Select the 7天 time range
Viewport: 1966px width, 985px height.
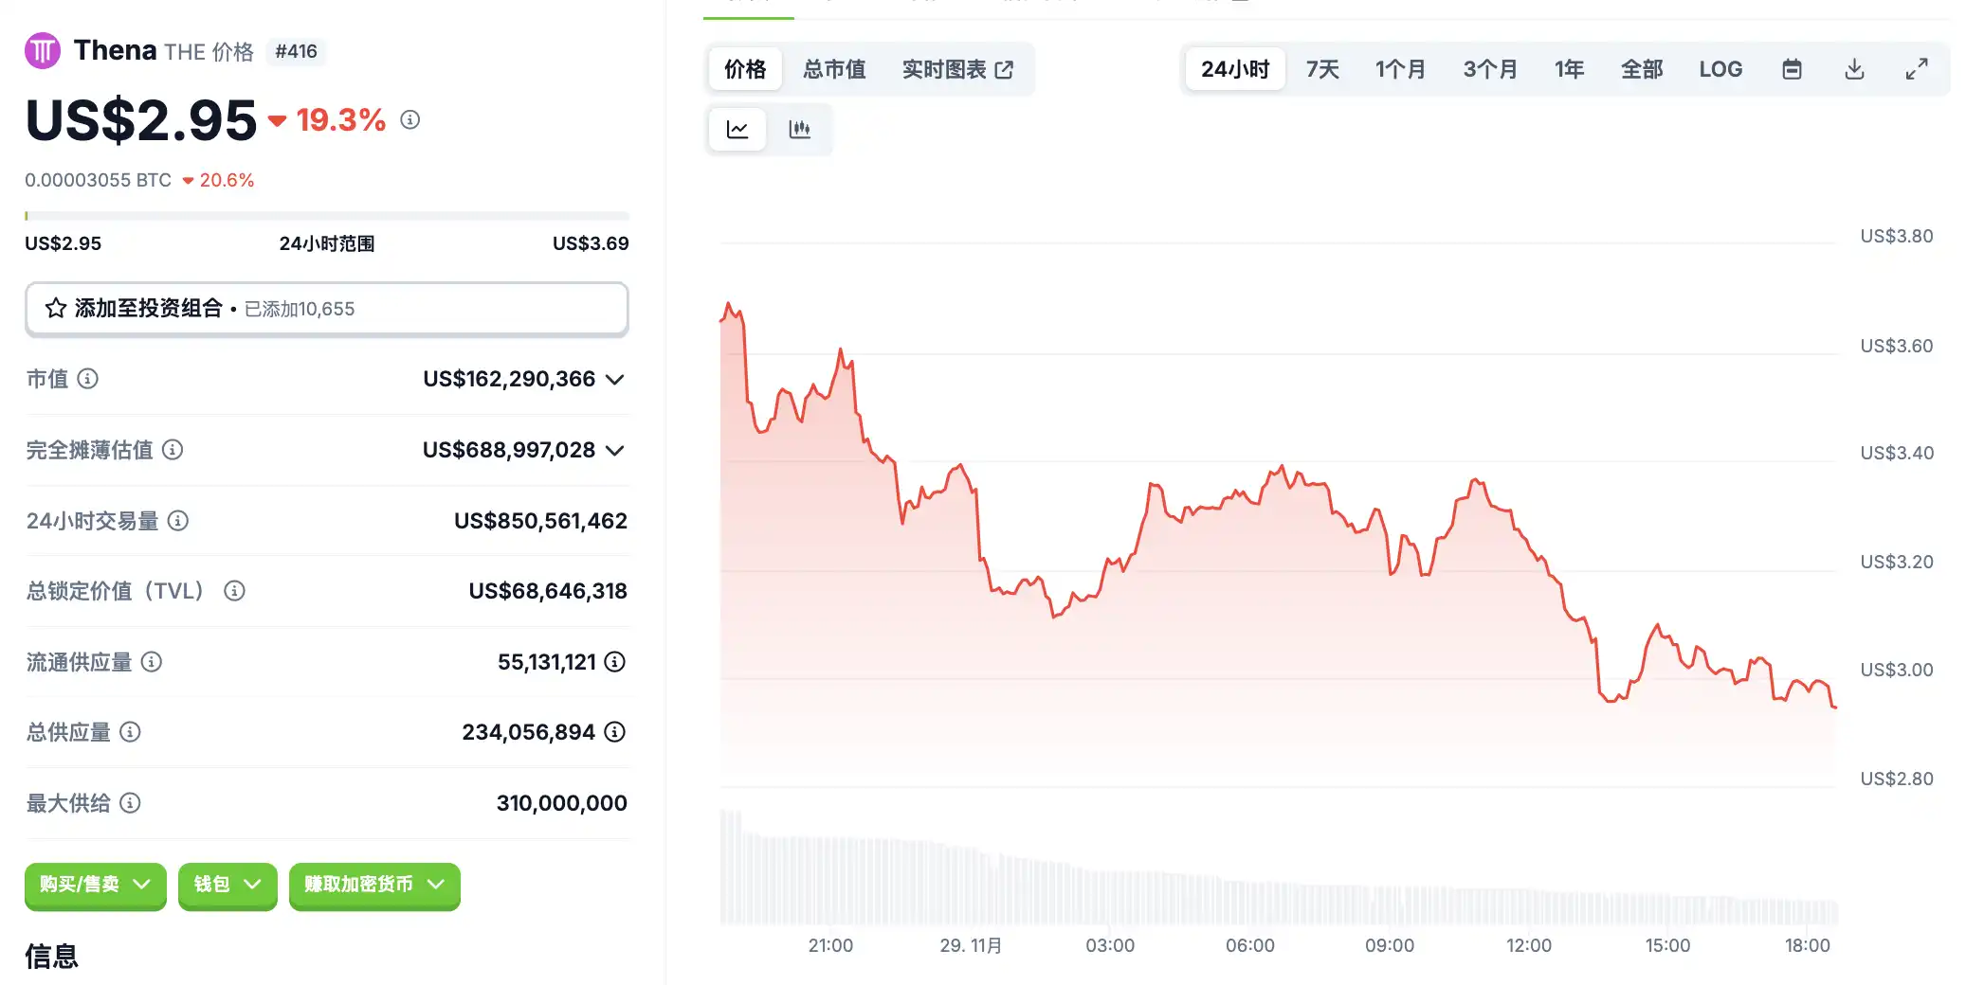point(1321,69)
